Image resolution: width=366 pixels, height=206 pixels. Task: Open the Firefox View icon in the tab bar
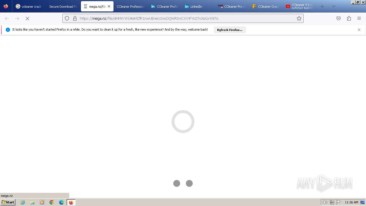pyautogui.click(x=6, y=6)
